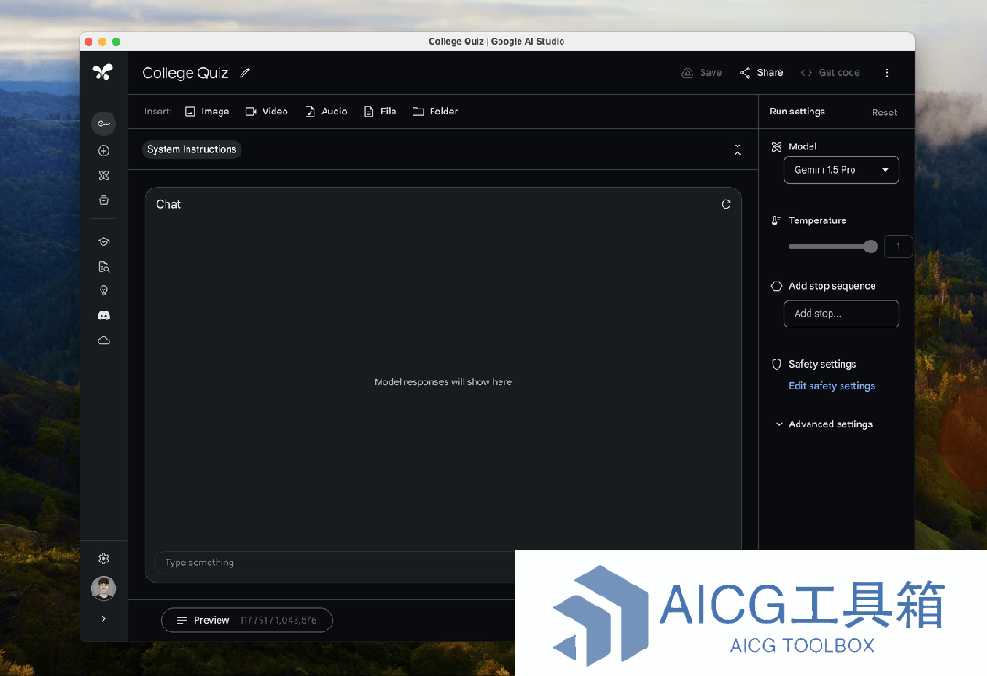Click the Model icon in Run settings

coord(777,146)
